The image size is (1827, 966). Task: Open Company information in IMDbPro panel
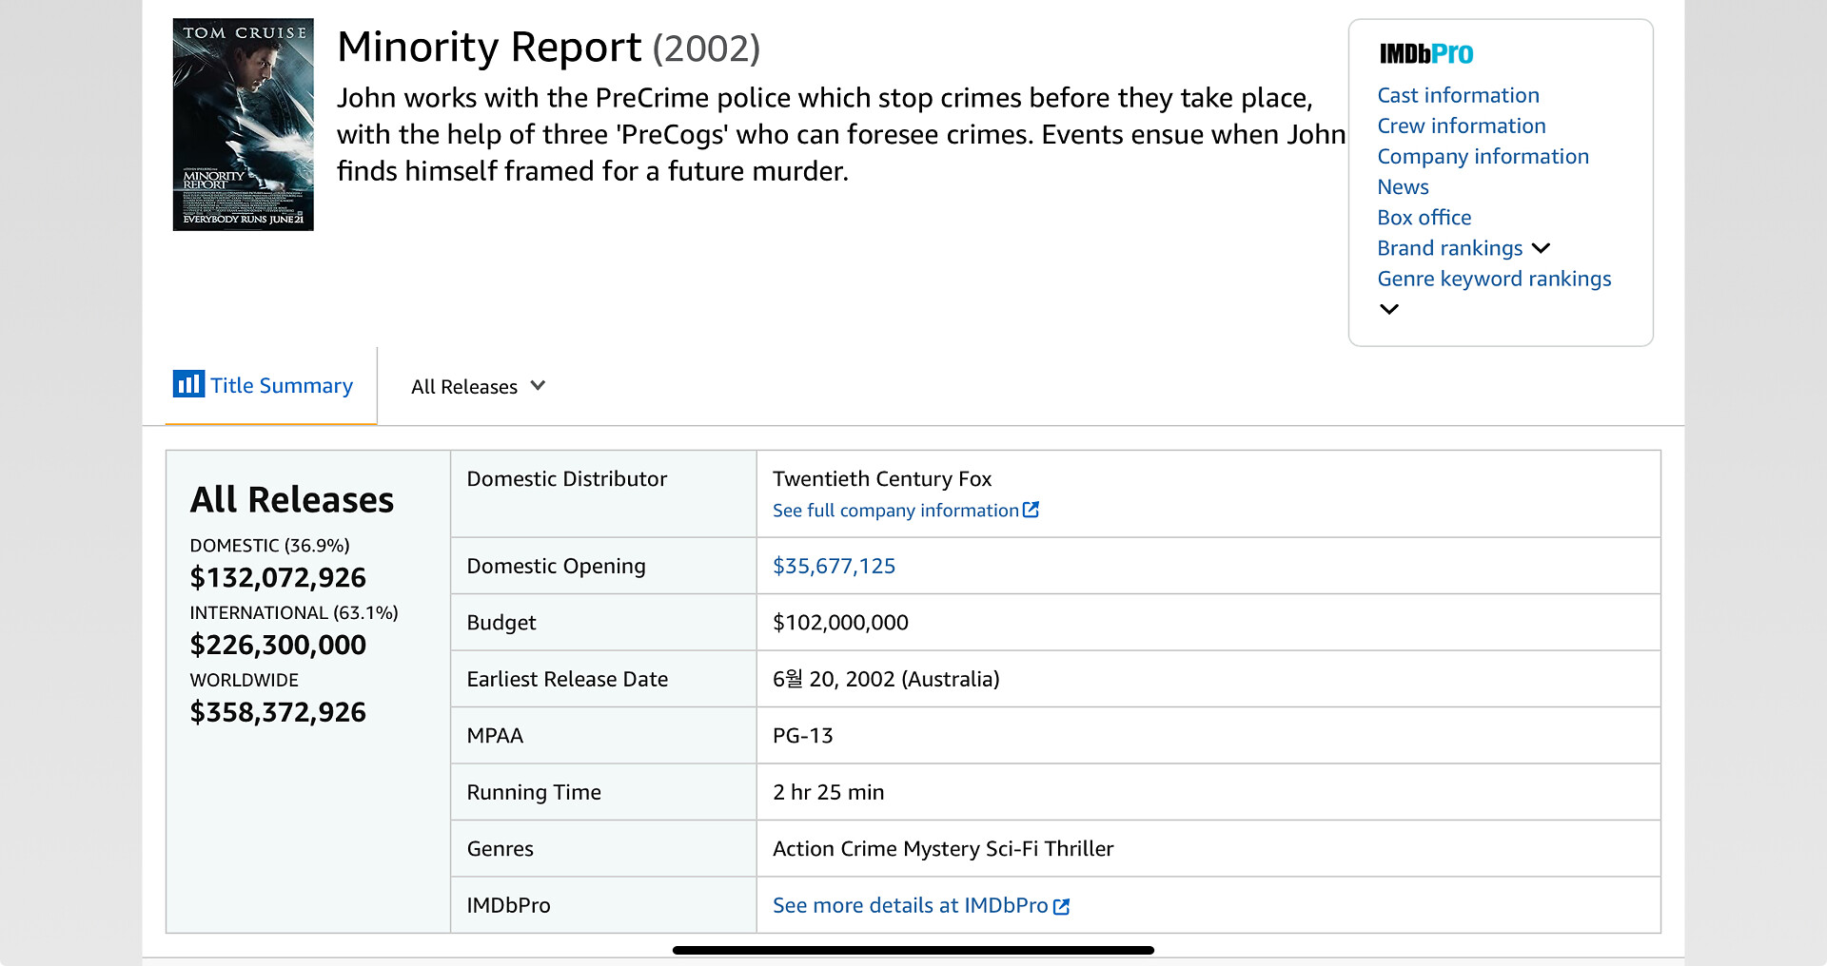[x=1483, y=156]
